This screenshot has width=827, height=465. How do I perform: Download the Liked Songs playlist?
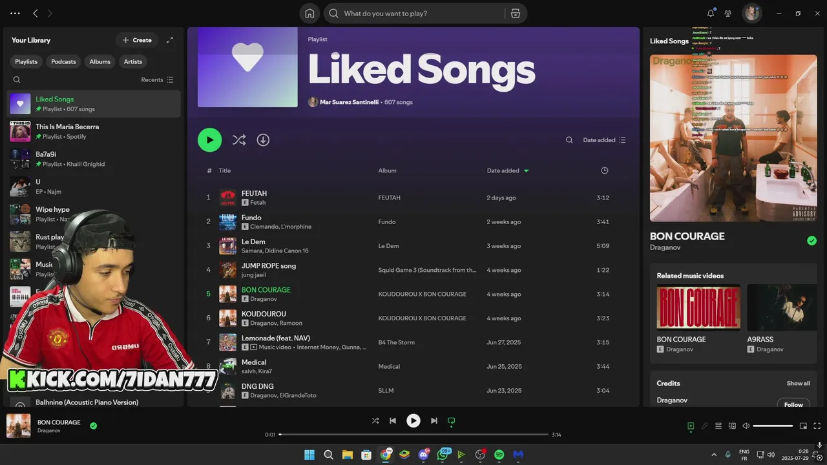[x=263, y=139]
